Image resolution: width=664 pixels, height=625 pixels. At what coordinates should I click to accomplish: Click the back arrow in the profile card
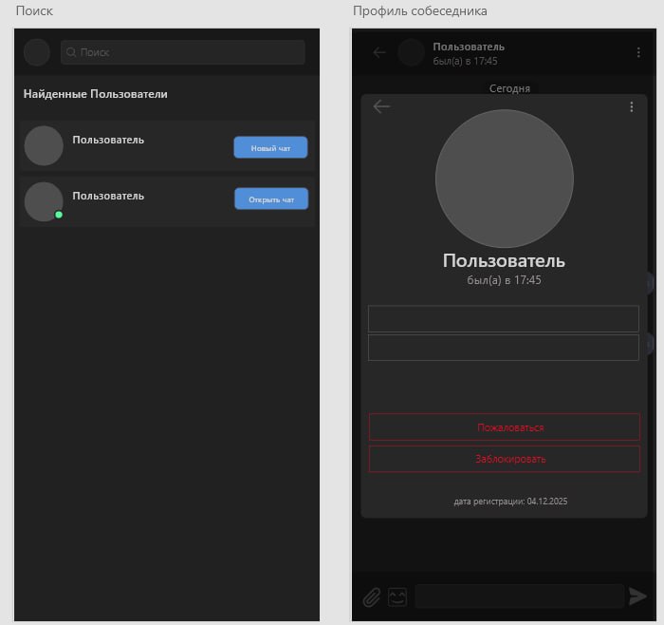pyautogui.click(x=381, y=106)
